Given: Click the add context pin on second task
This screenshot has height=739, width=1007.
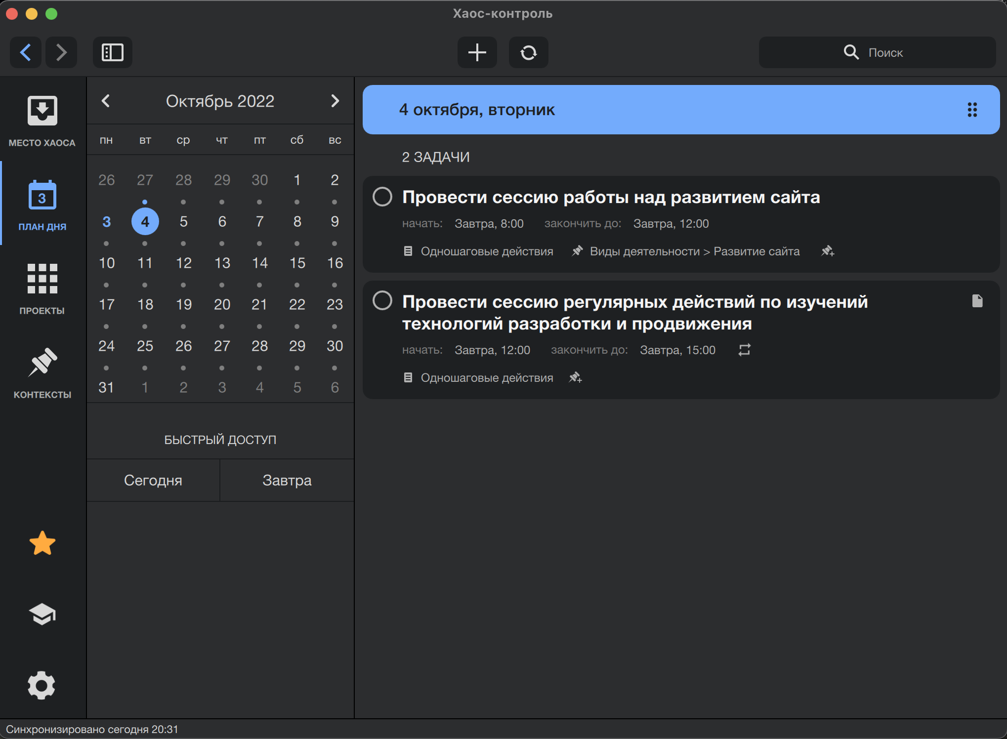Looking at the screenshot, I should (x=575, y=378).
